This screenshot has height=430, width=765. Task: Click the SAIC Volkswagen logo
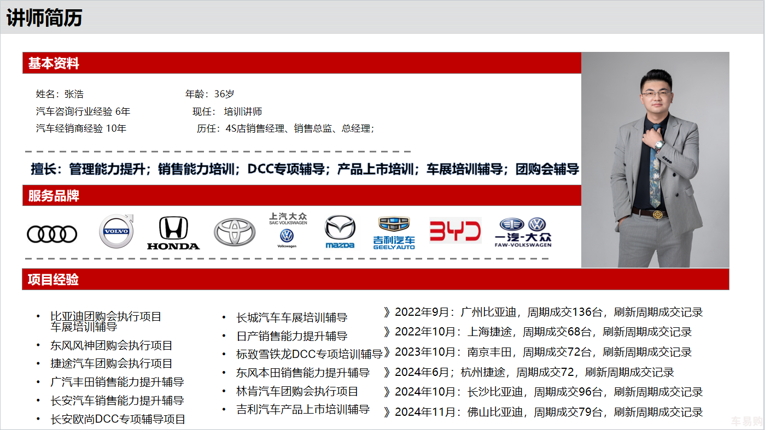pos(288,231)
